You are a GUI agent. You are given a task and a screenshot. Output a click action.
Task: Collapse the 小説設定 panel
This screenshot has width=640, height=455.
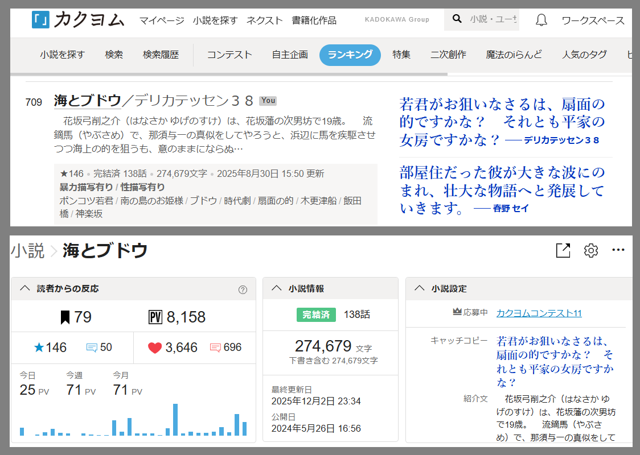(x=420, y=288)
